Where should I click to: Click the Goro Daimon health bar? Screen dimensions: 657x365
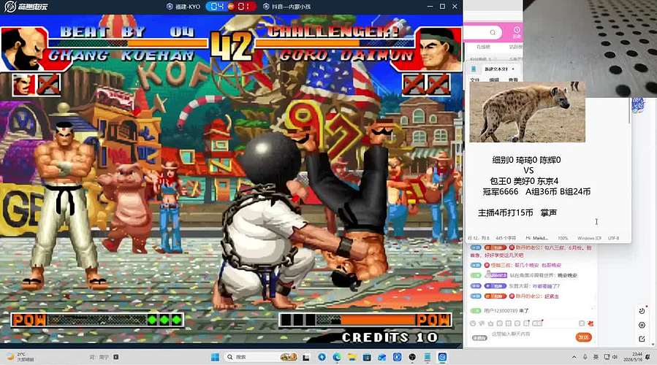tap(335, 42)
